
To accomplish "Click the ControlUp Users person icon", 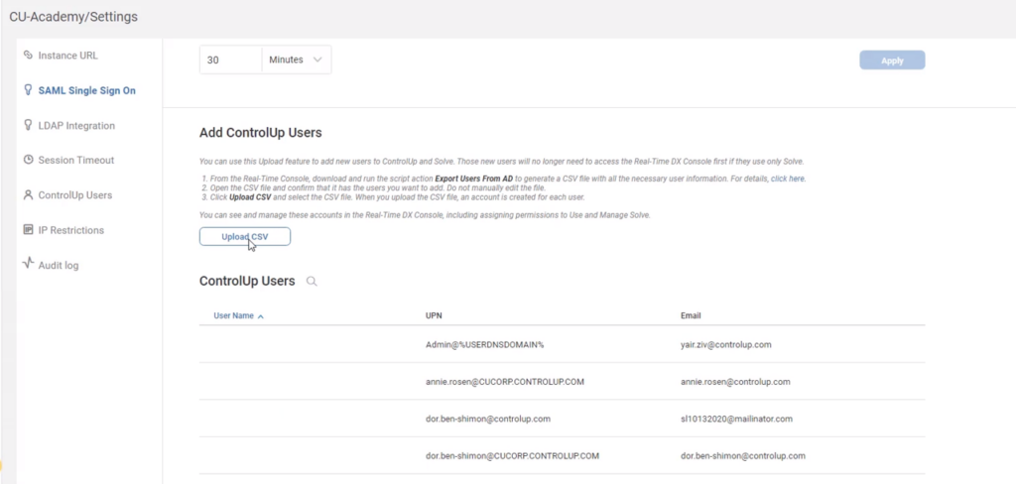I will click(28, 194).
